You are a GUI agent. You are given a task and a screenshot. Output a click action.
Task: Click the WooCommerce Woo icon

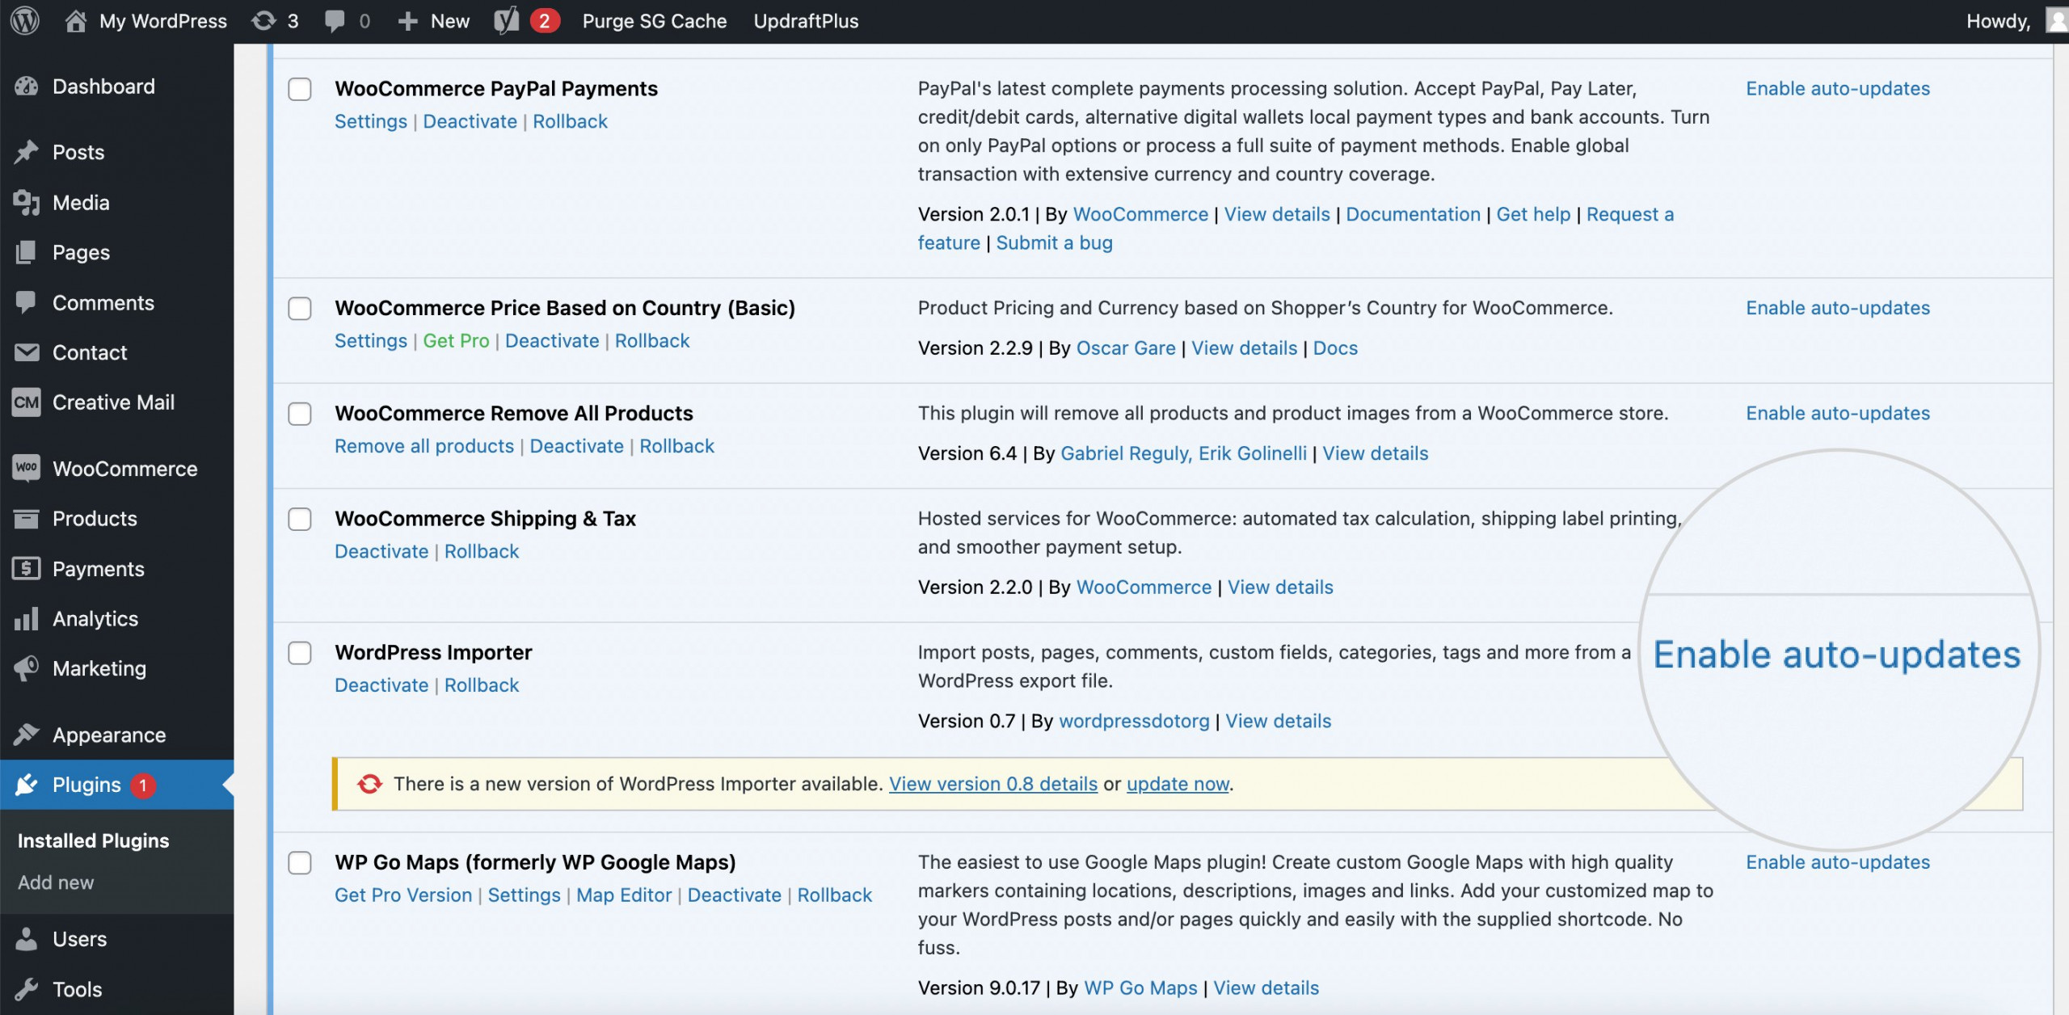click(x=27, y=468)
